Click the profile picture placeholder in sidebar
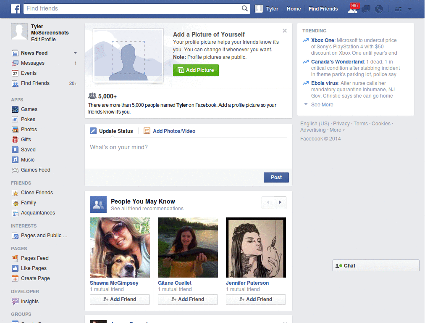 (19, 32)
